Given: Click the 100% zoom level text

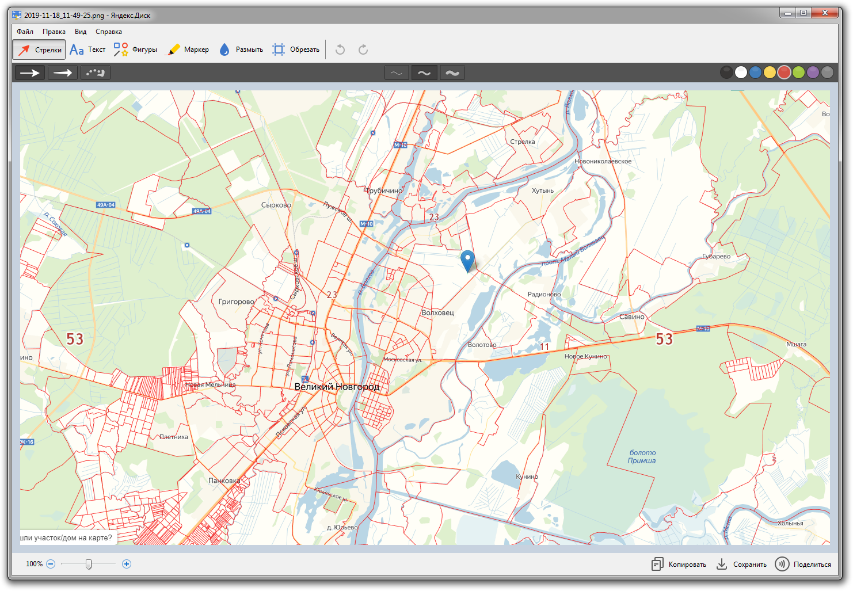Looking at the screenshot, I should pos(34,564).
